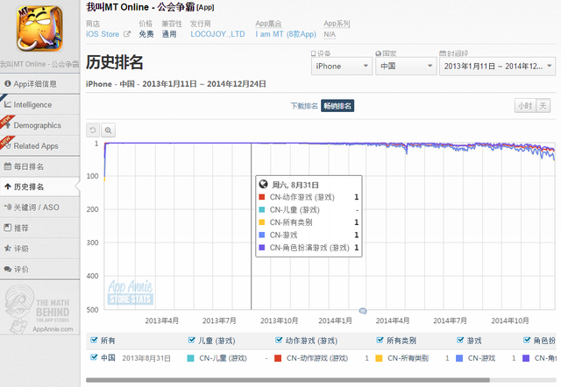Switch chart granularity to 小时
Viewport: 561px width, 387px height.
tap(525, 106)
